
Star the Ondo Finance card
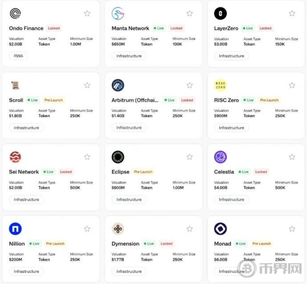pyautogui.click(x=87, y=13)
